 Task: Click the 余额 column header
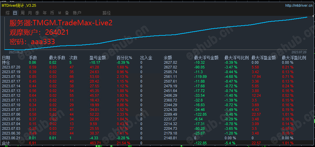(168, 58)
